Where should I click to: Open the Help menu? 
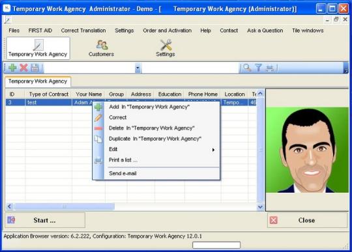205,31
